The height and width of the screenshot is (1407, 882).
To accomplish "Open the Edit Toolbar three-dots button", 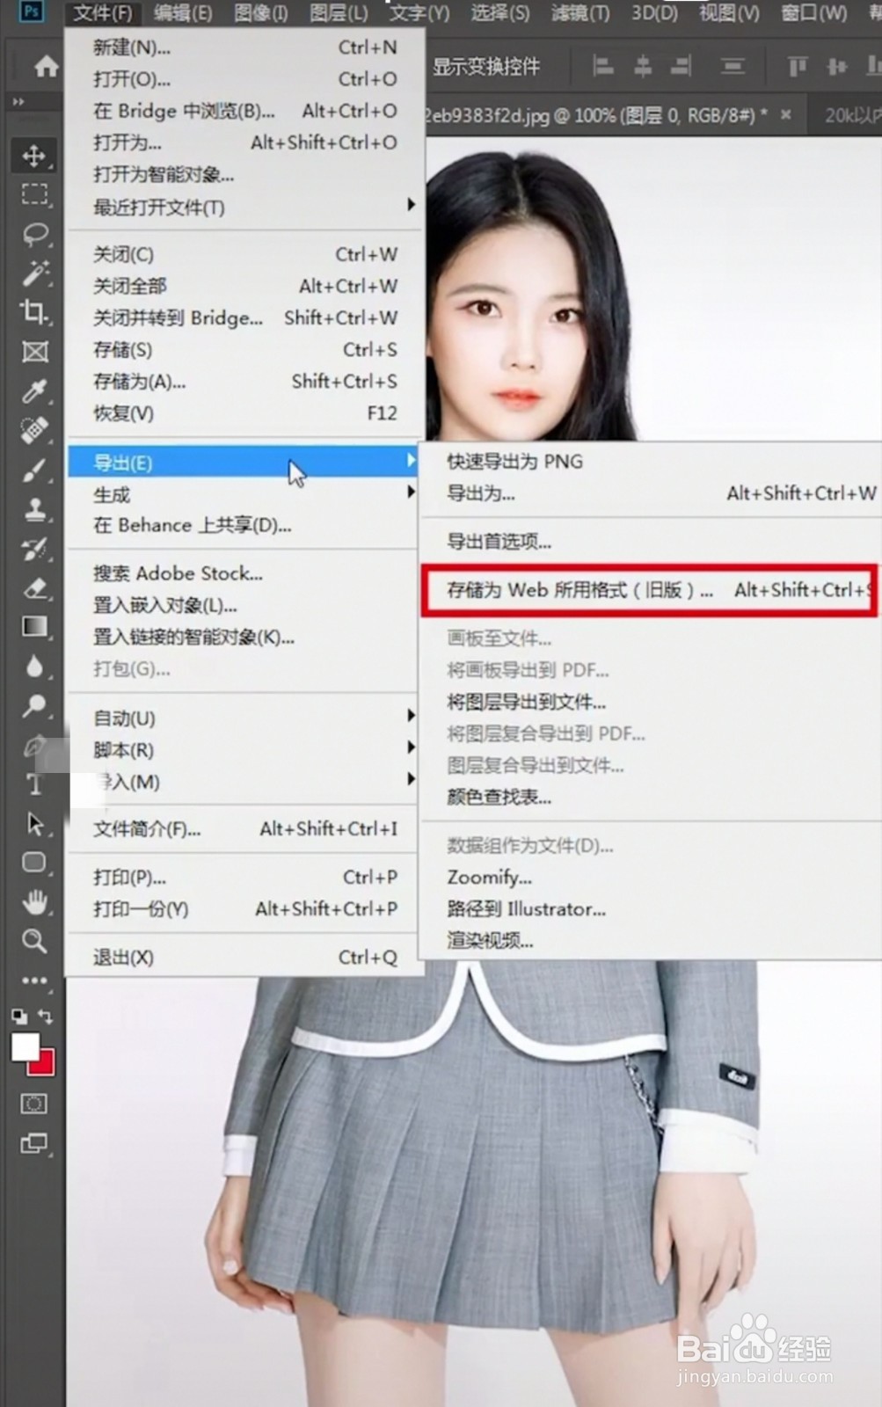I will coord(34,980).
